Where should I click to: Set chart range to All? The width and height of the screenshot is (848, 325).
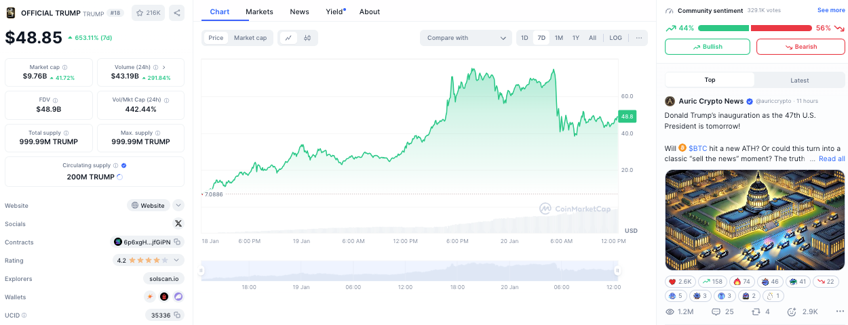[592, 38]
